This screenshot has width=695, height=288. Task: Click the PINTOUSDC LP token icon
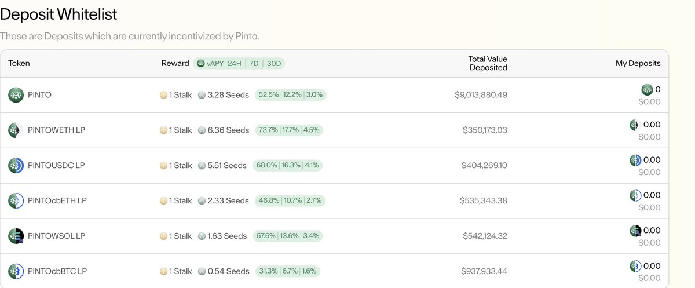tap(16, 166)
